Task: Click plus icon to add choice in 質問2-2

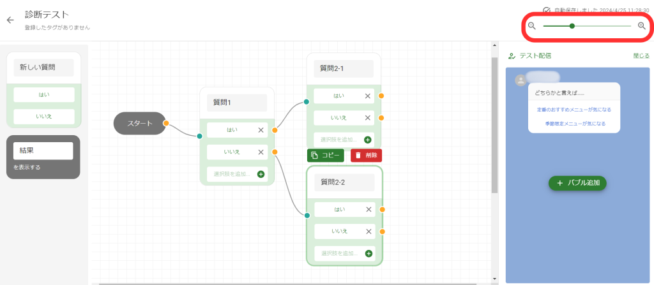Action: [369, 254]
